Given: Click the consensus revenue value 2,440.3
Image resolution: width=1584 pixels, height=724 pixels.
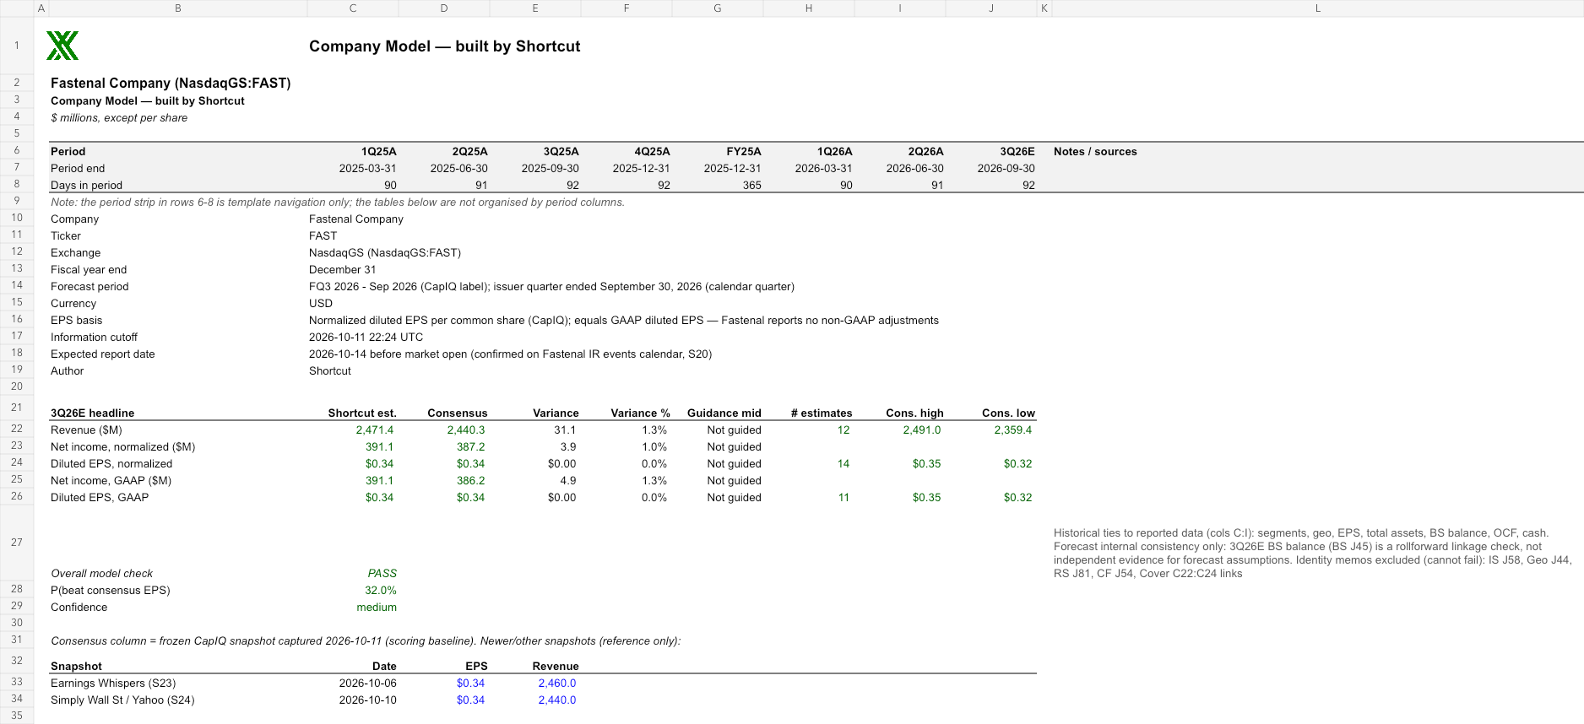Looking at the screenshot, I should click(x=466, y=430).
